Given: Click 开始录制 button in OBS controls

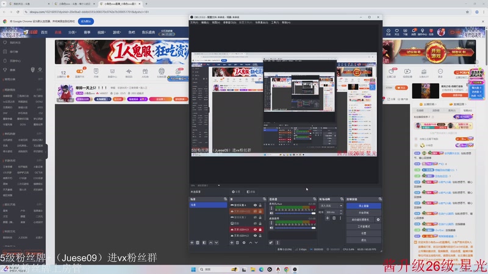Looking at the screenshot, I should 364,213.
